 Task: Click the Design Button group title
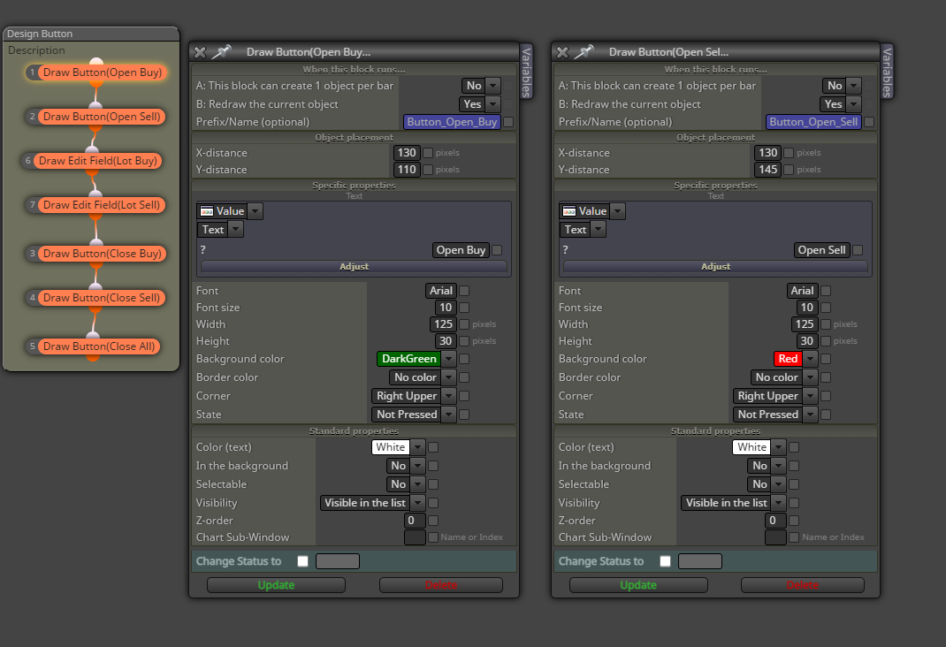[x=40, y=34]
